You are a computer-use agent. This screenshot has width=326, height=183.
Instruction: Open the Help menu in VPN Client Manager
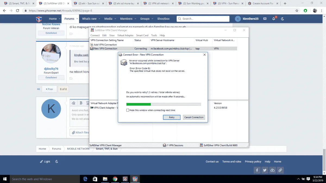(162, 35)
